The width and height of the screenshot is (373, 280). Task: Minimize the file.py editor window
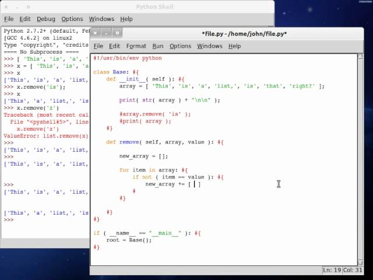tap(106, 33)
